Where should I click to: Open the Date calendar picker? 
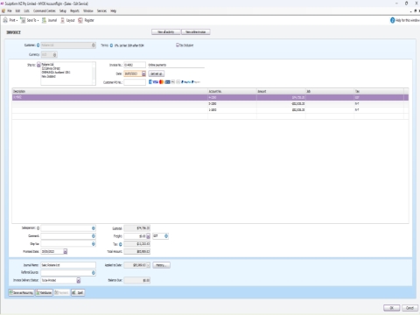[x=143, y=73]
